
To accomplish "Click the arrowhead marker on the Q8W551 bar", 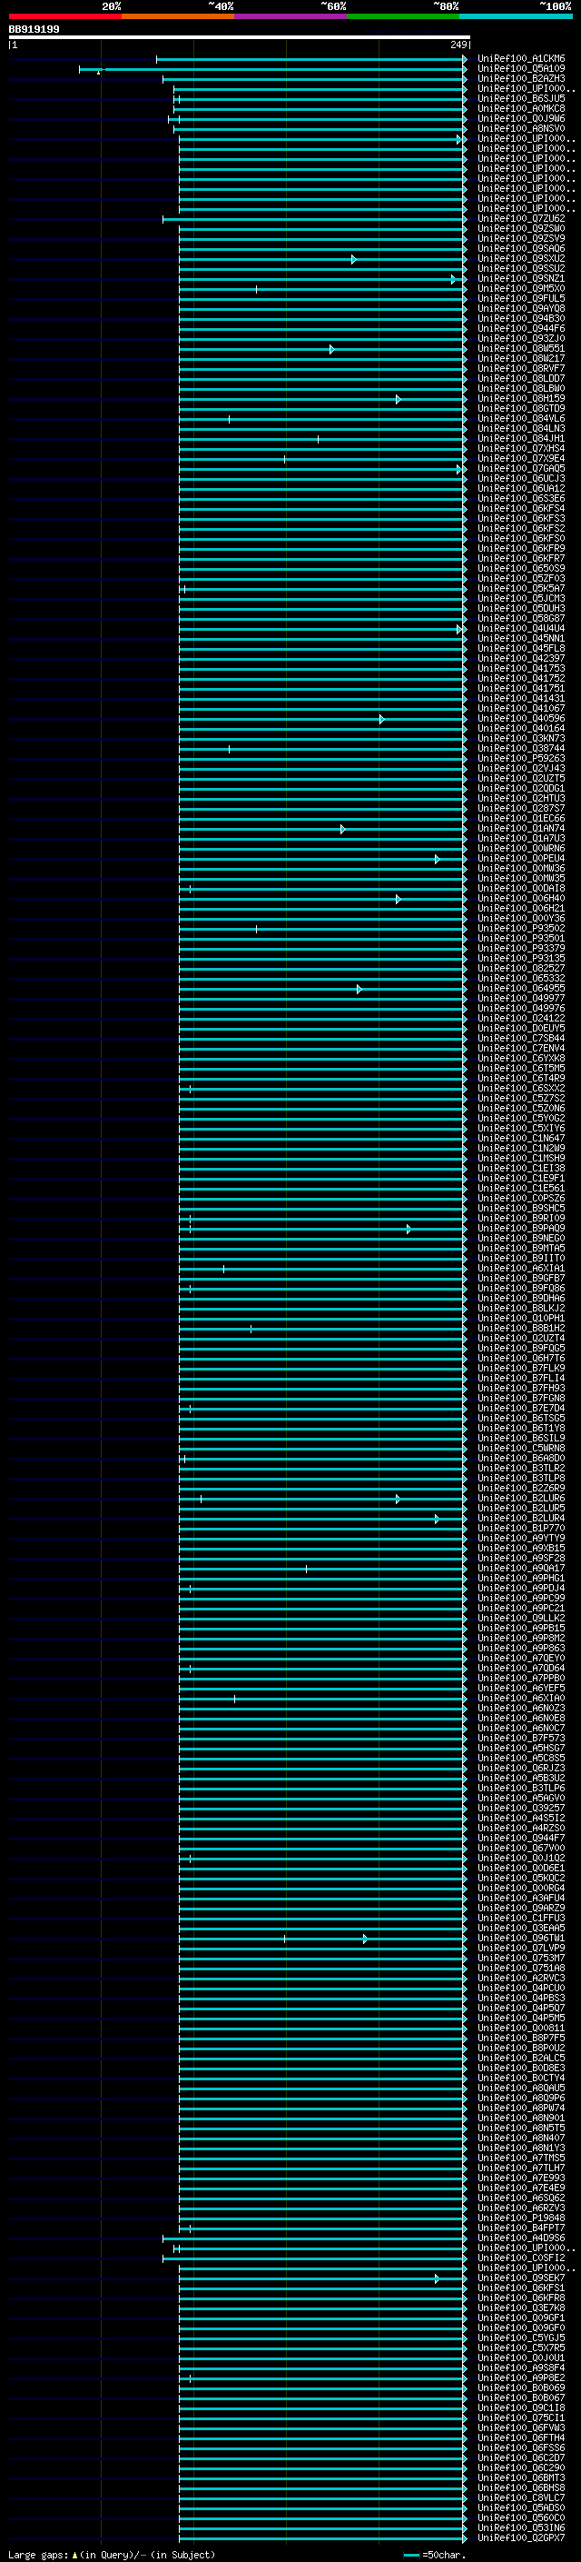I will coord(331,349).
